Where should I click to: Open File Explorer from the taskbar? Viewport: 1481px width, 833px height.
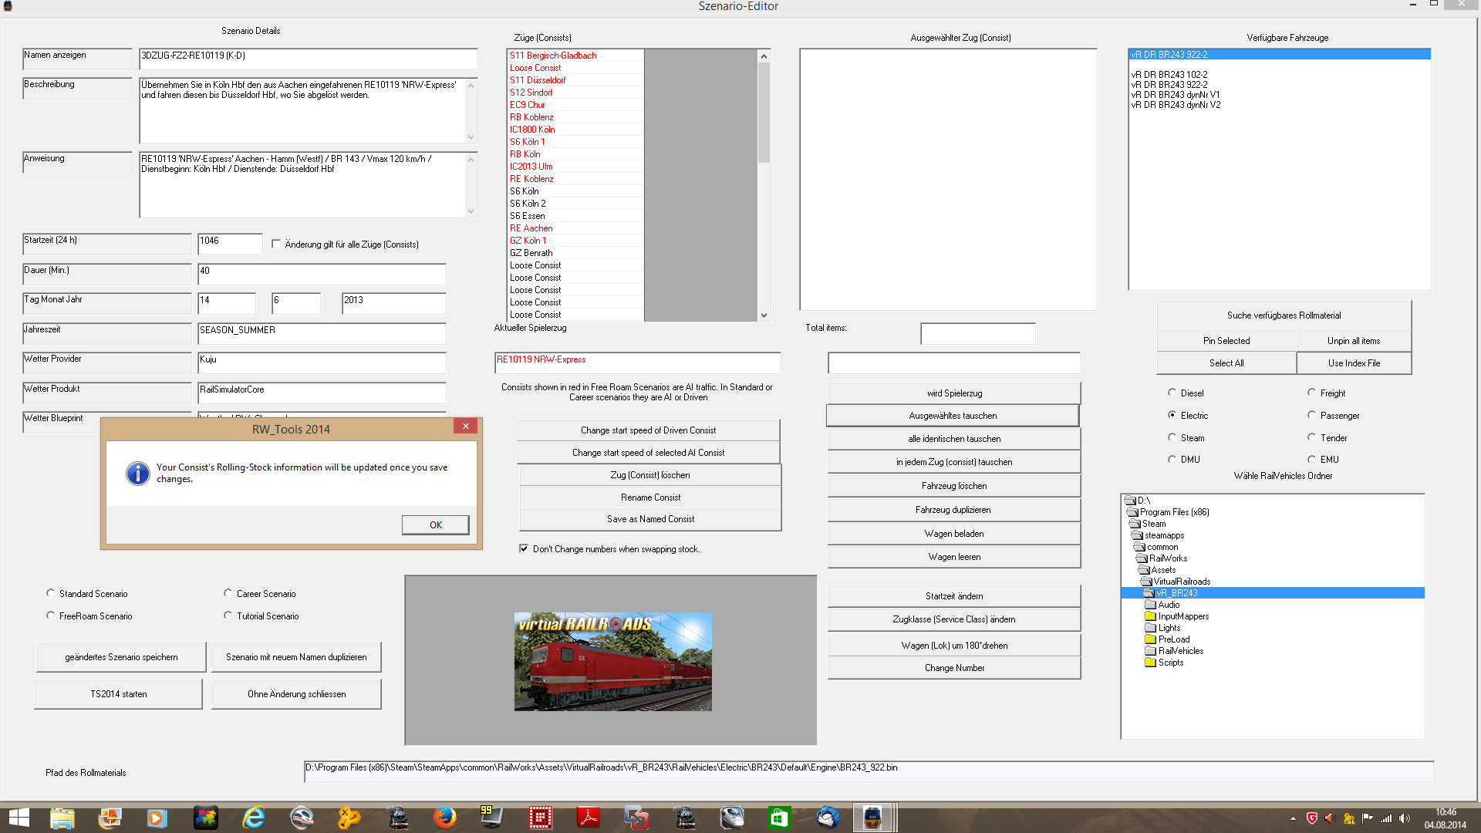tap(62, 817)
